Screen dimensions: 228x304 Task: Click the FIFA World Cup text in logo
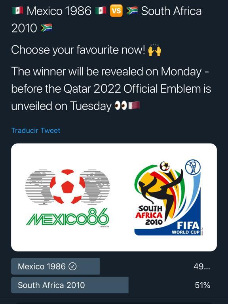pos(185,228)
